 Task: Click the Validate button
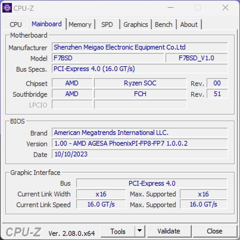(x=169, y=231)
